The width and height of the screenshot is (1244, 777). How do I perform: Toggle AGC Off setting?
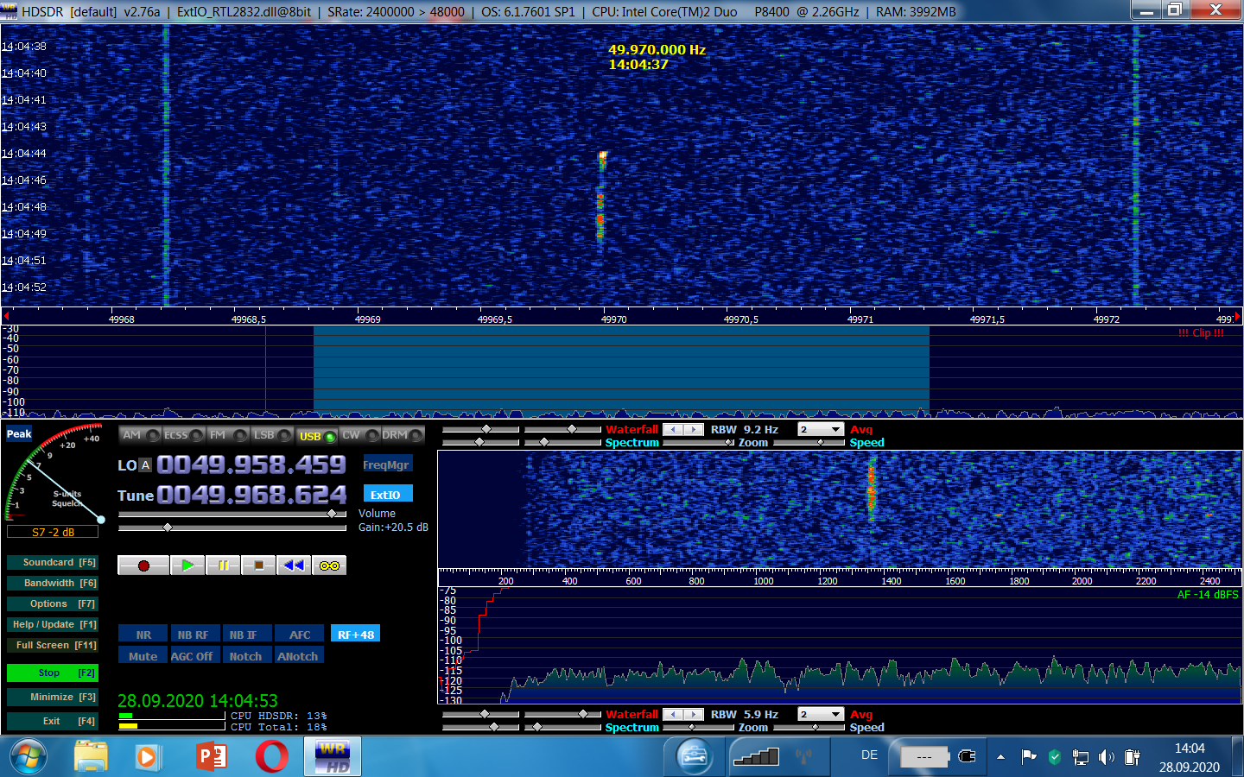click(194, 656)
